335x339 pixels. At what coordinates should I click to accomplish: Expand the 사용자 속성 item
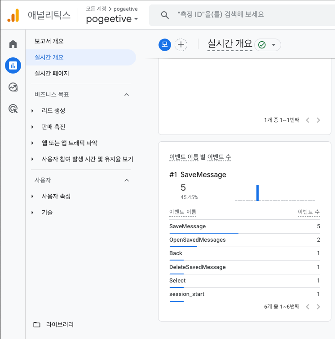coord(32,196)
